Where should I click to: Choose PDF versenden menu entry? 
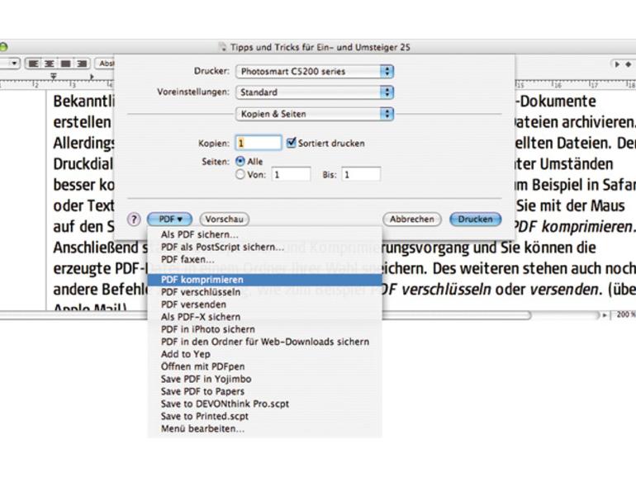265,305
